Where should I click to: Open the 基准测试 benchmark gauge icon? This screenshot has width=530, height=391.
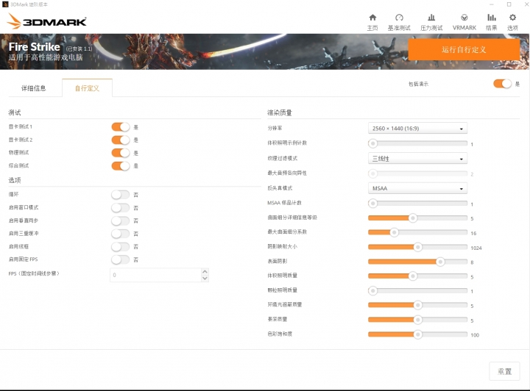point(399,18)
